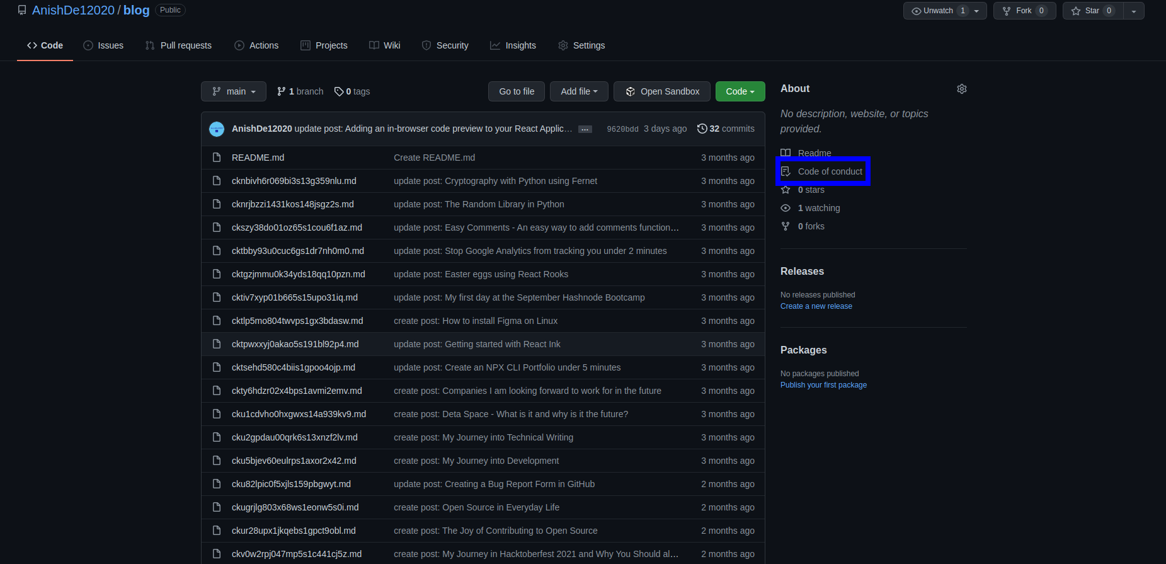1166x564 pixels.
Task: Open the Insights tab
Action: 513,45
